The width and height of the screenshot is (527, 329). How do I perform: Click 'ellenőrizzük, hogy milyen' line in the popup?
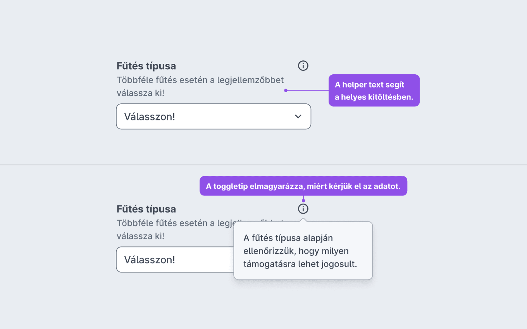coord(296,251)
